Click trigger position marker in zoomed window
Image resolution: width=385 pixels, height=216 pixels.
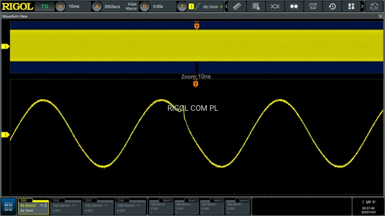[x=196, y=84]
